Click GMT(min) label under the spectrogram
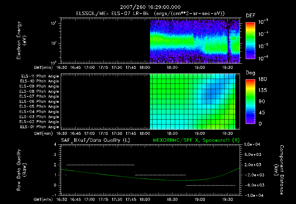This screenshot has height=204, width=296. (x=43, y=67)
